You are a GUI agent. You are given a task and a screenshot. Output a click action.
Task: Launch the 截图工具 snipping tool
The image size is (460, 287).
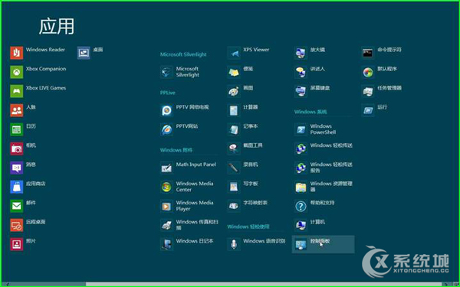coord(245,148)
